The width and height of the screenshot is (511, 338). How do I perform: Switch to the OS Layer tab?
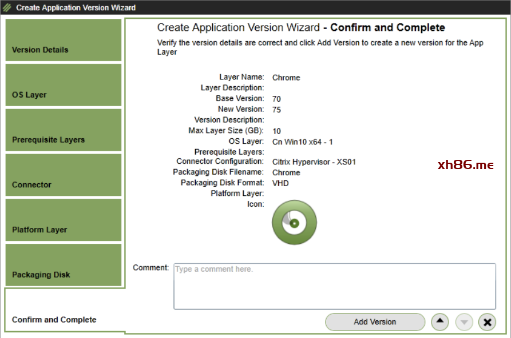pos(64,85)
